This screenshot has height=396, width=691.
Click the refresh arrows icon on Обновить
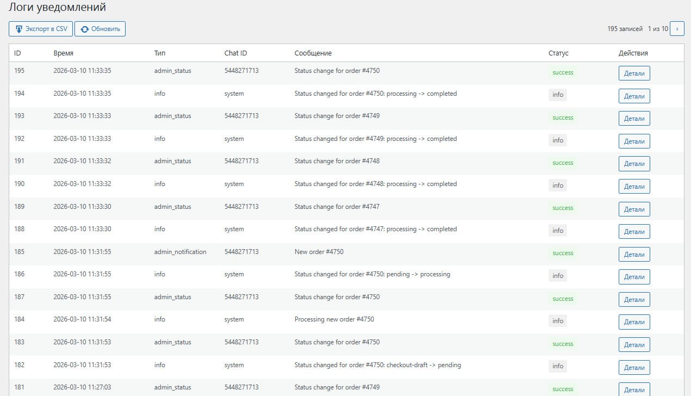84,29
